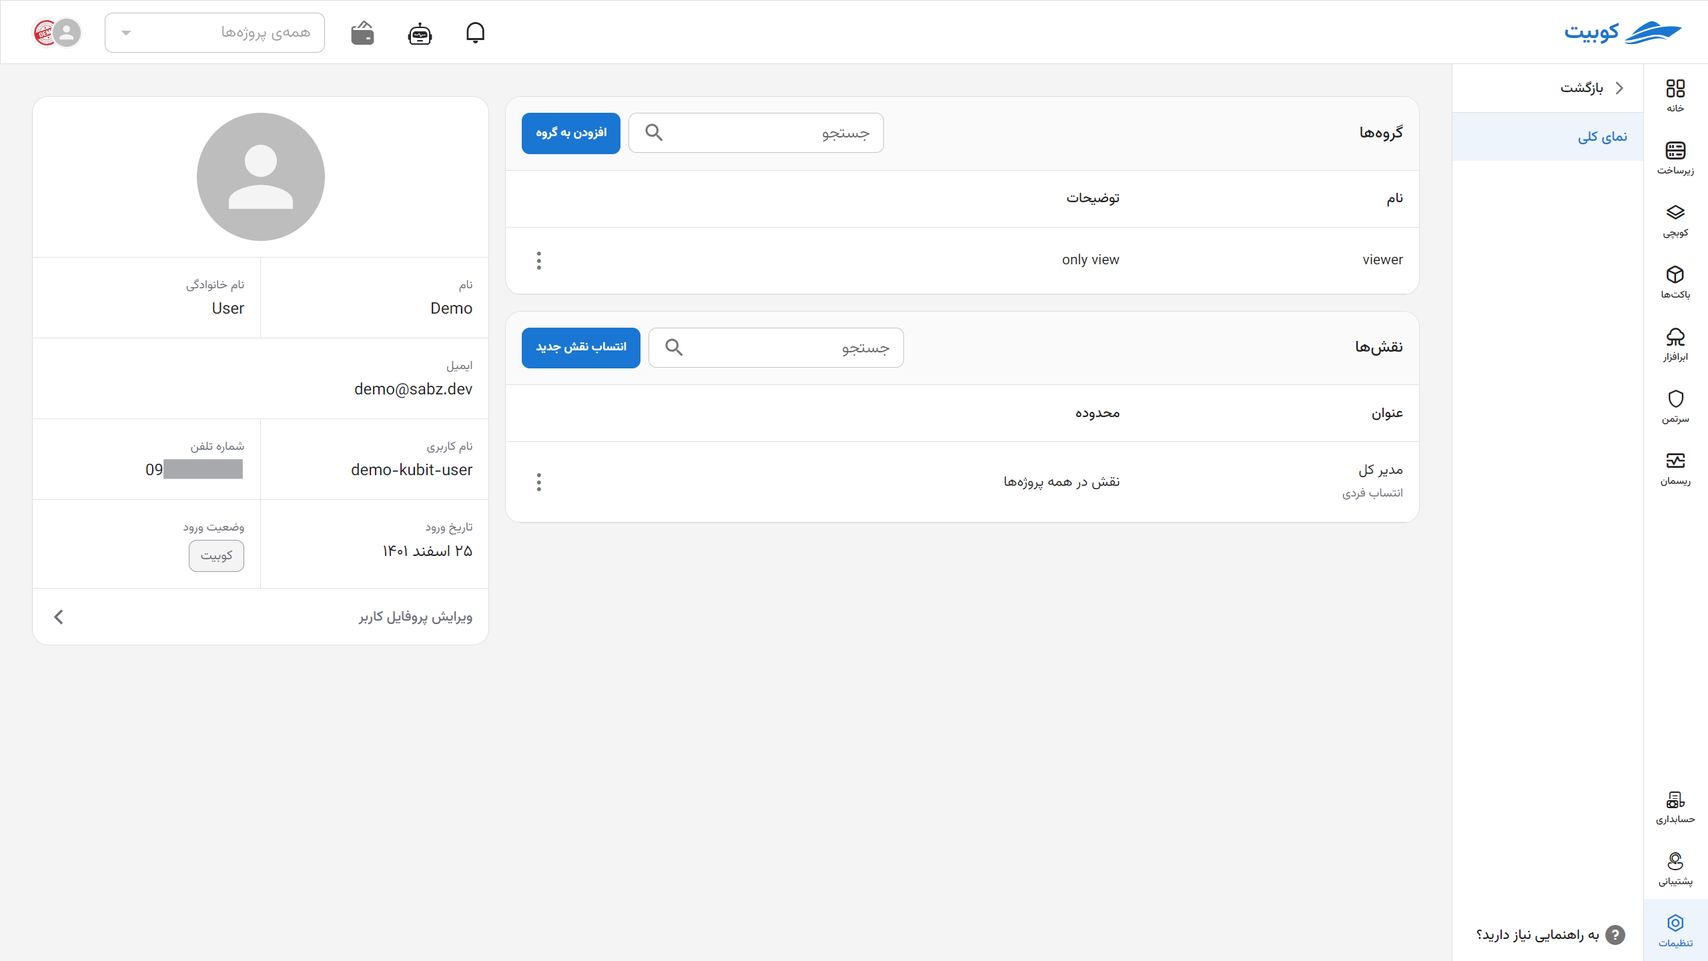The height and width of the screenshot is (961, 1708).
Task: Click the join date ۲۵ اسفند ۱۴۰۱
Action: (x=427, y=551)
